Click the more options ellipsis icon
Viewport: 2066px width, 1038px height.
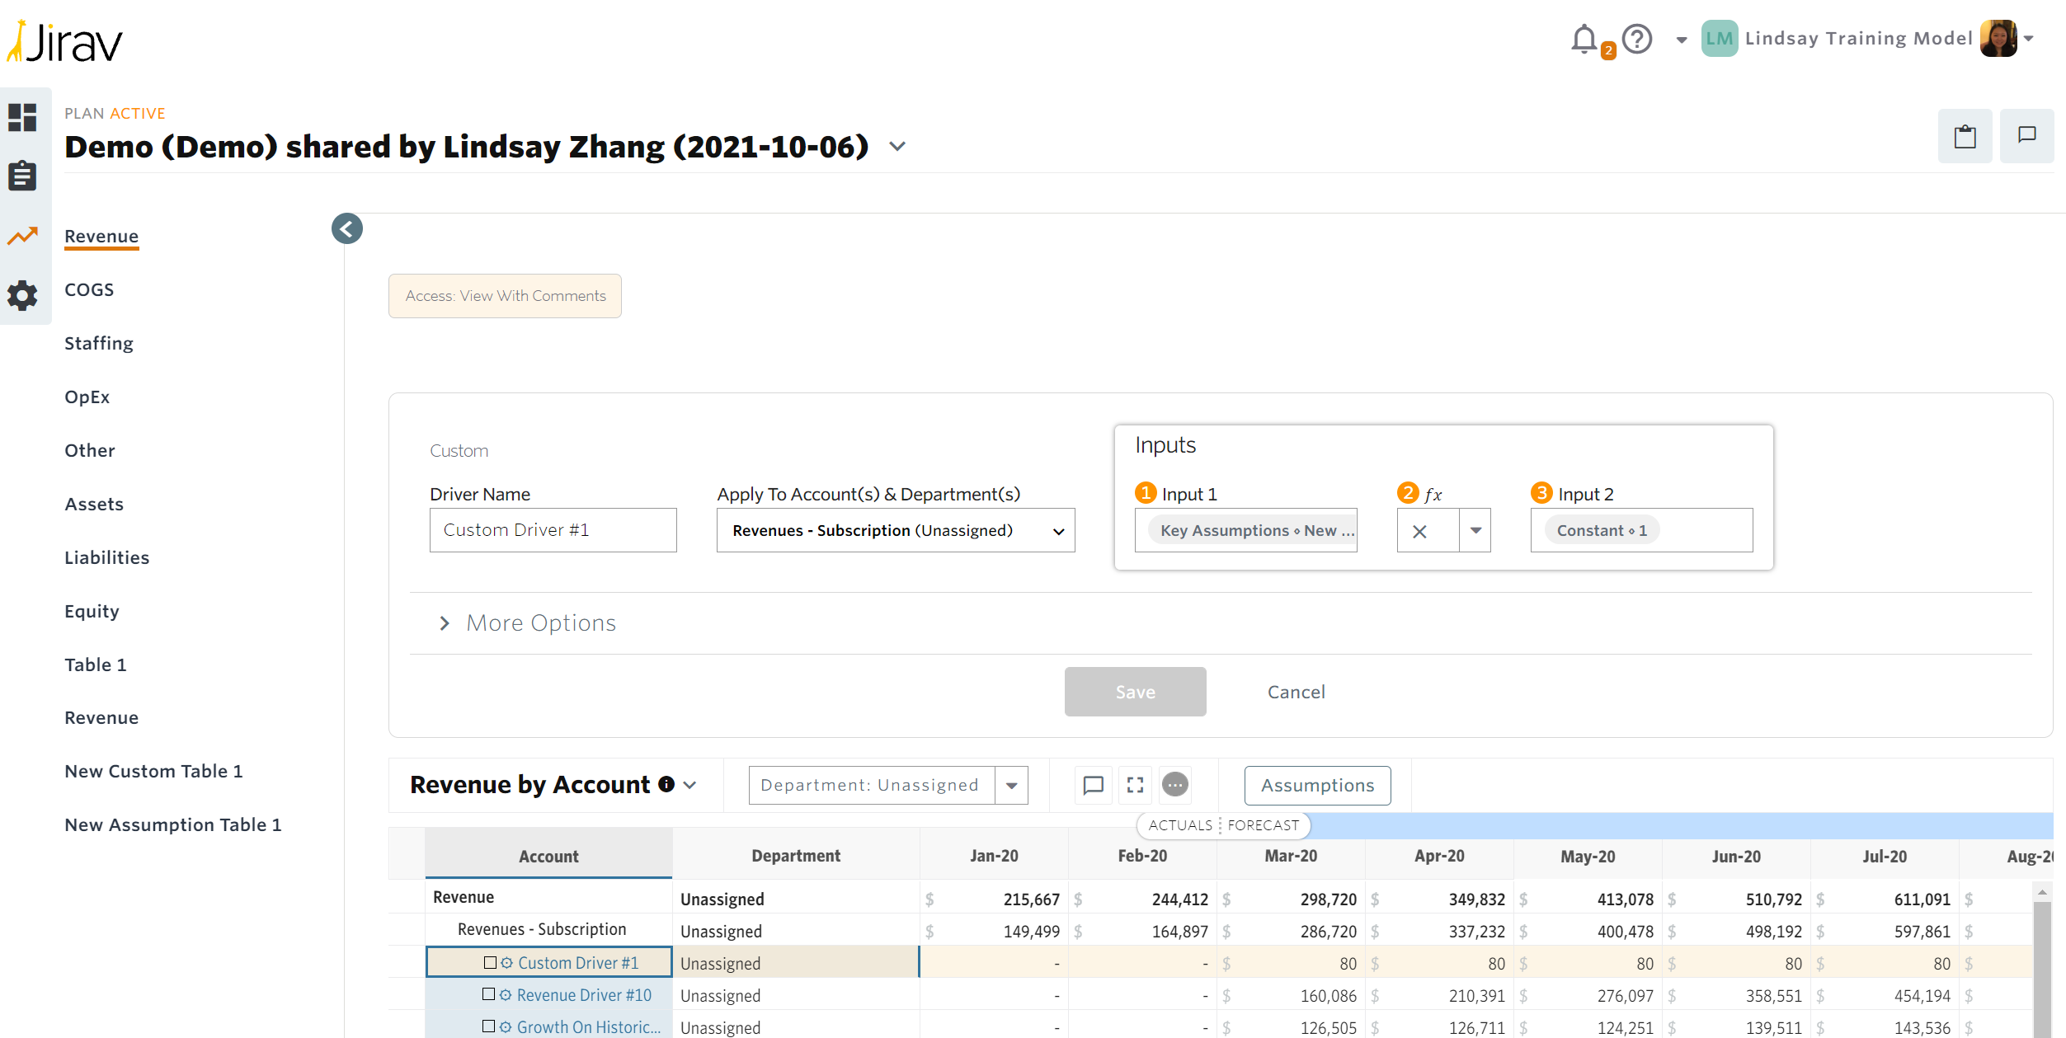pyautogui.click(x=1174, y=785)
